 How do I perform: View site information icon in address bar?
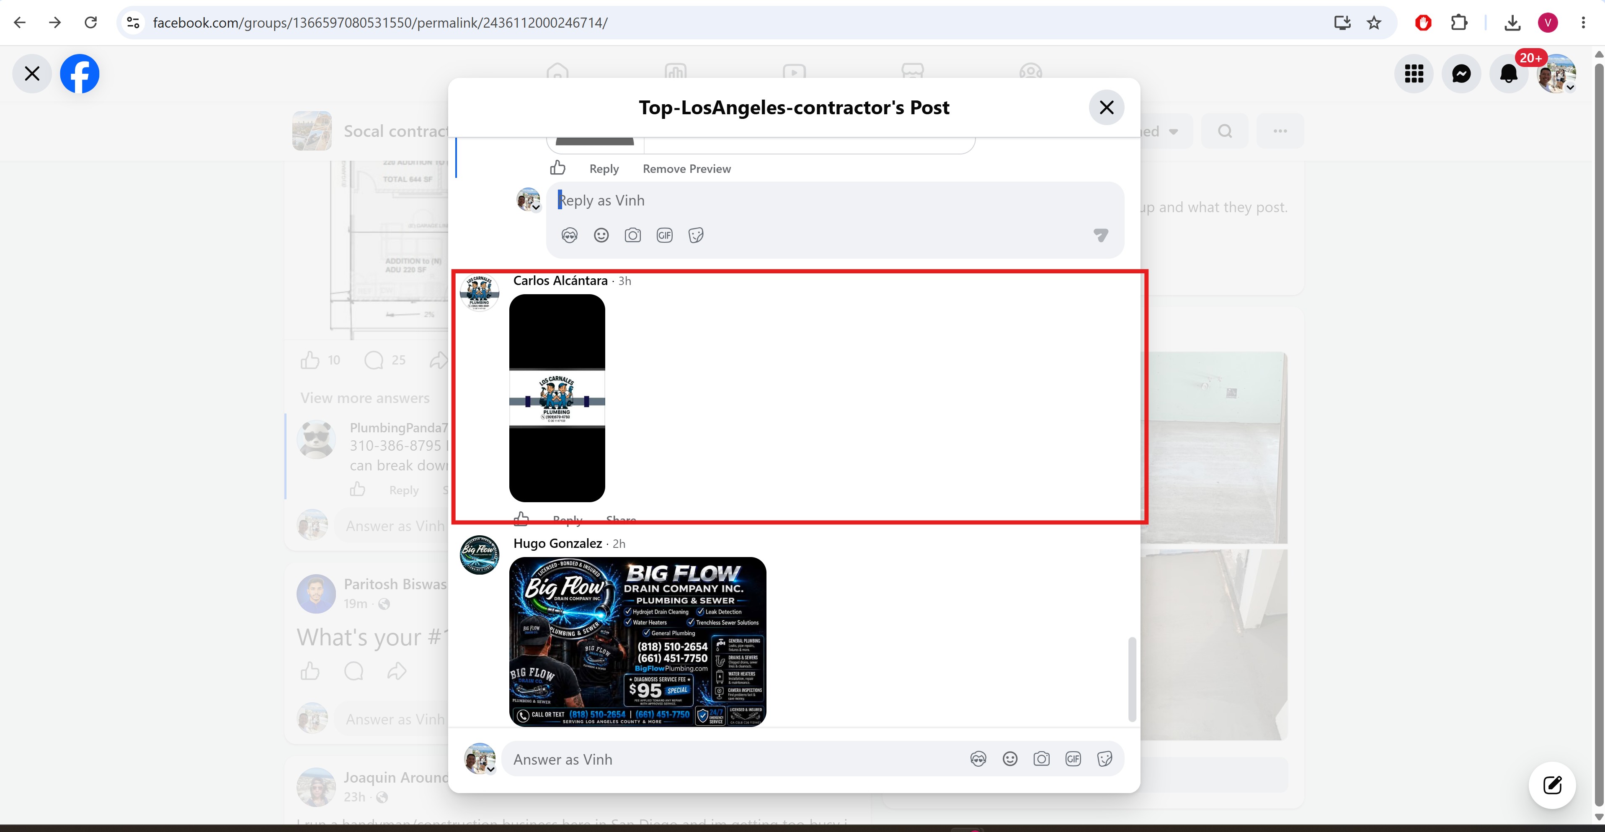tap(133, 23)
